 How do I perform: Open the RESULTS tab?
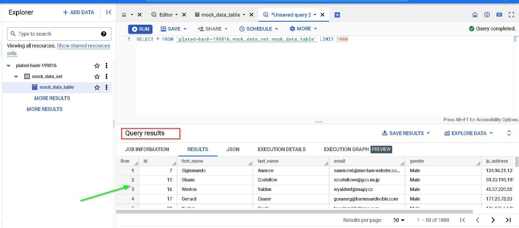tap(198, 149)
